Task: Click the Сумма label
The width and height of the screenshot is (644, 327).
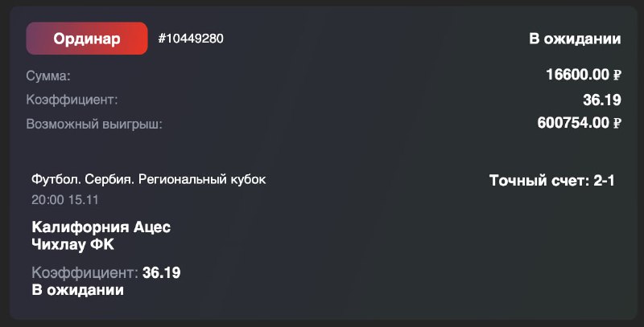Action: coord(48,76)
